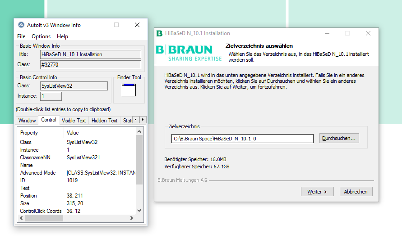Click the 38, 211 position value
This screenshot has height=252, width=402.
click(x=75, y=196)
